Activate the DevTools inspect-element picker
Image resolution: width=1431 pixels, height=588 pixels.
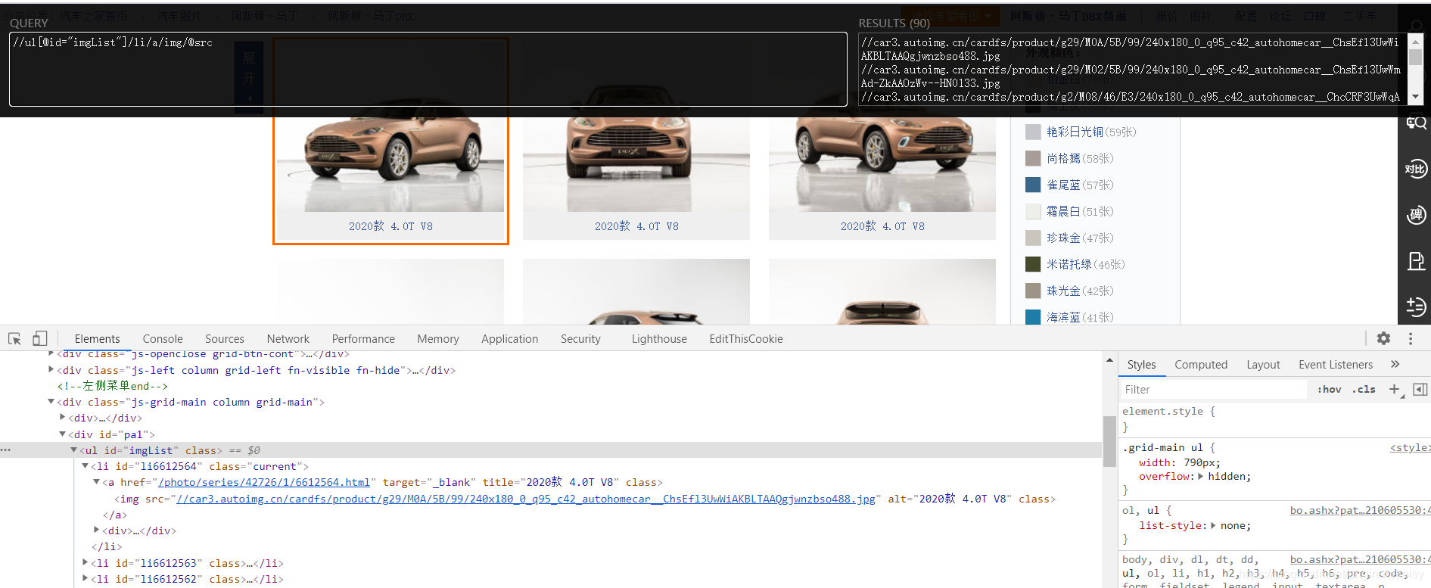14,338
